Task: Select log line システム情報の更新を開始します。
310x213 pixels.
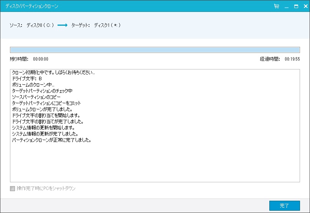Action: 43,128
